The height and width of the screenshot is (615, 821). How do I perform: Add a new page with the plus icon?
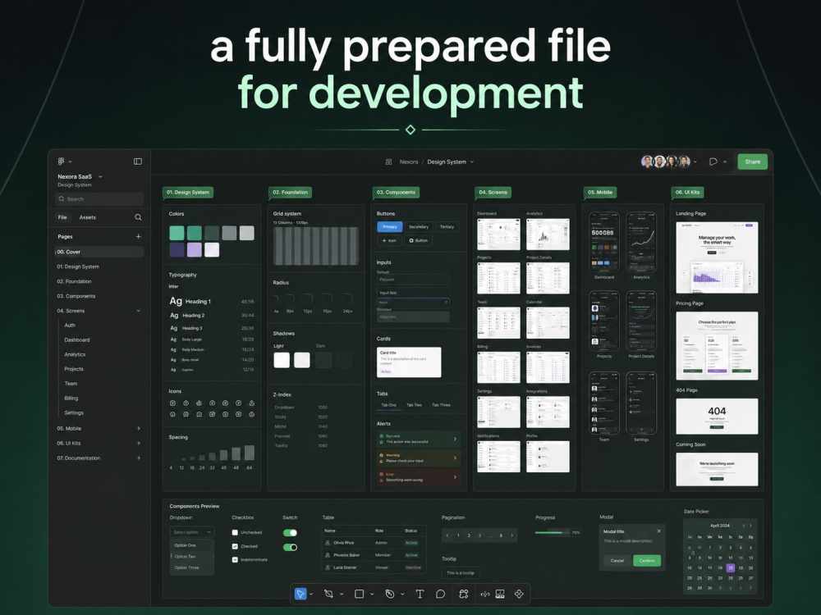[138, 236]
